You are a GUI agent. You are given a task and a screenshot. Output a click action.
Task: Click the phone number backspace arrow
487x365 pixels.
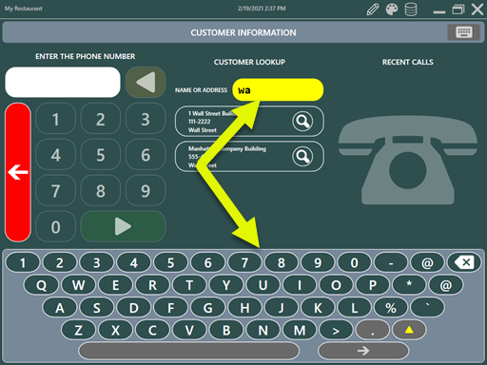146,82
